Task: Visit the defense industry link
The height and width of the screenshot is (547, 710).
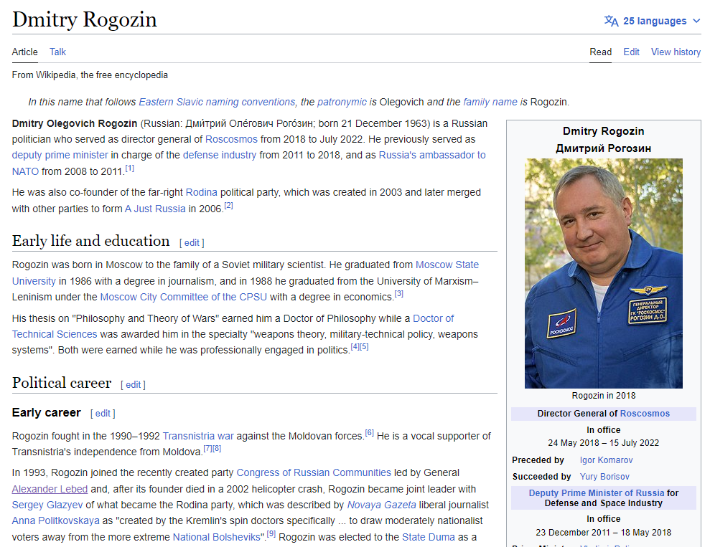Action: [220, 155]
